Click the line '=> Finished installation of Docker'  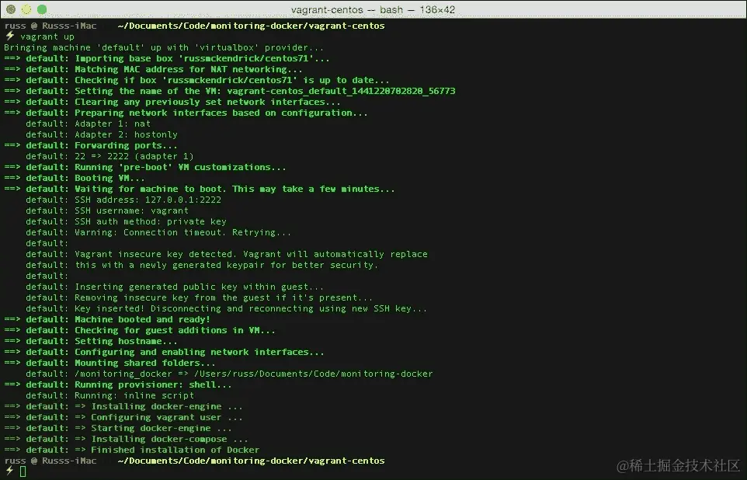pos(167,450)
